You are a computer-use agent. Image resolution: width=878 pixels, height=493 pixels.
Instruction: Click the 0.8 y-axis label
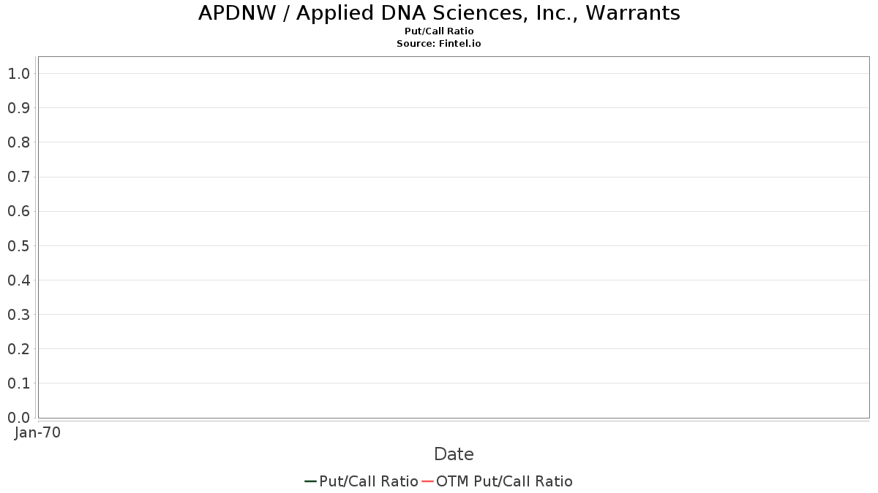point(18,142)
